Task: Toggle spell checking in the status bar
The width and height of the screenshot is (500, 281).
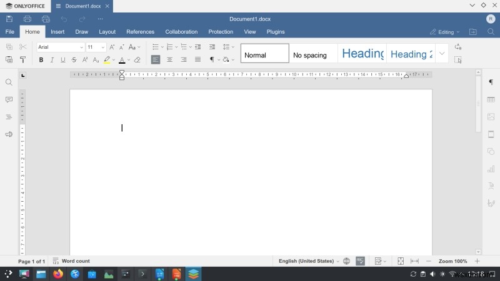Action: pyautogui.click(x=361, y=261)
